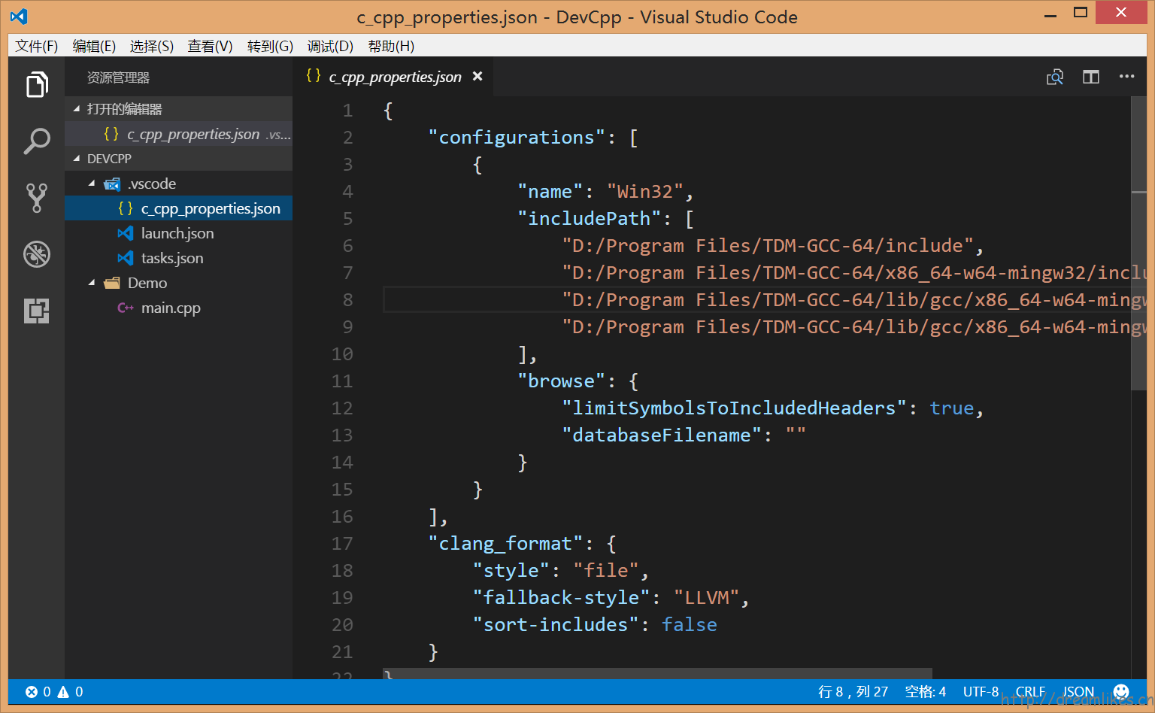The width and height of the screenshot is (1155, 713).
Task: Click the "Win32" value on line 4
Action: coord(645,192)
